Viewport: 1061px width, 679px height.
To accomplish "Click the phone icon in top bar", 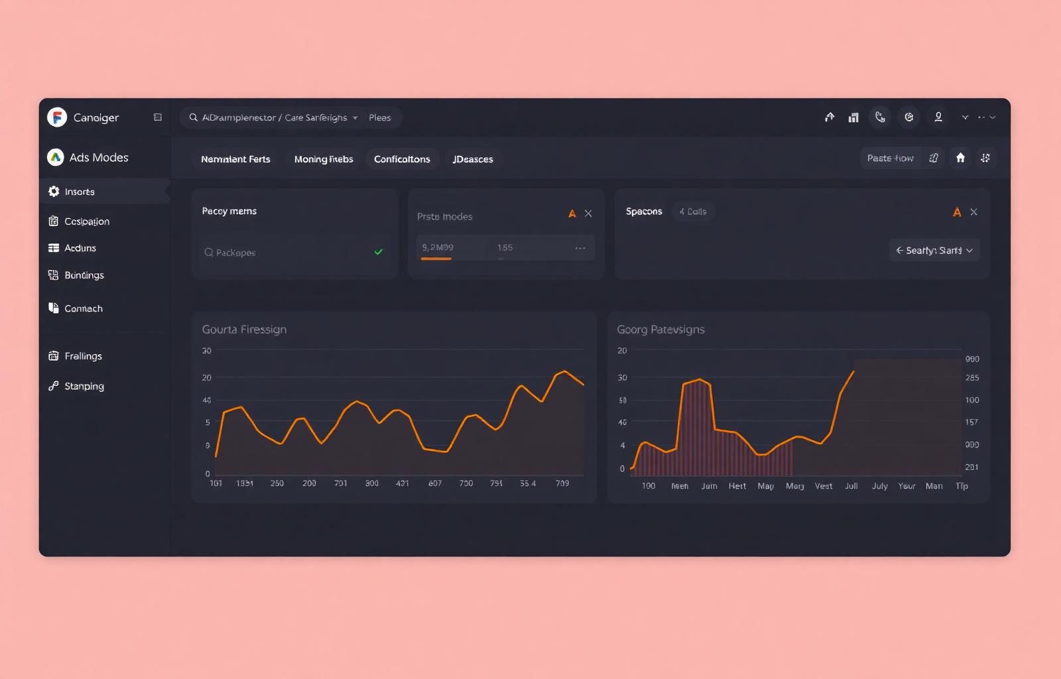I will point(880,117).
